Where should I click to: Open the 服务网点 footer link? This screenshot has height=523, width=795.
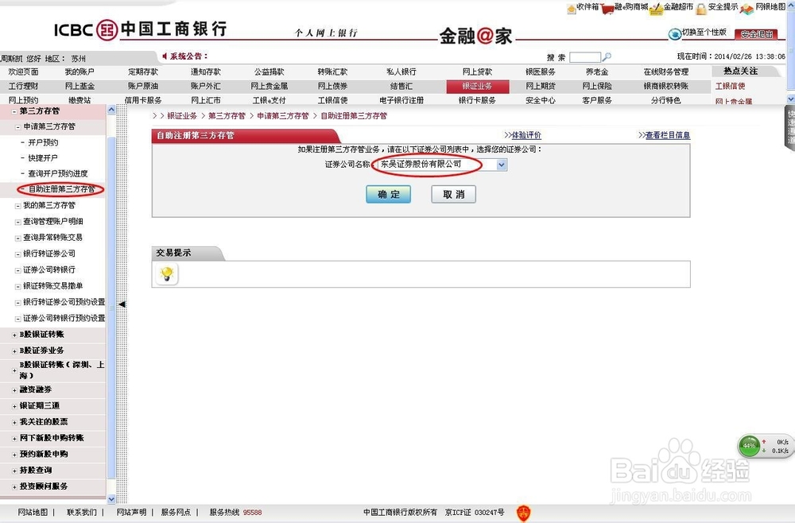tap(176, 513)
